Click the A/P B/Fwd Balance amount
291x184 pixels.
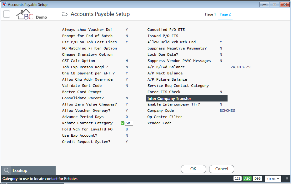coord(241,67)
